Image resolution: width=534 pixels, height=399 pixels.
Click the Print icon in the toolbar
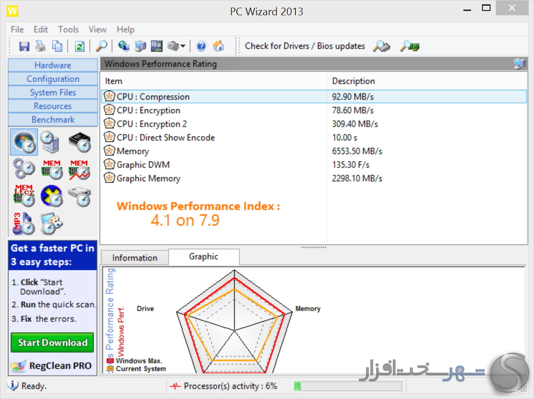coord(41,46)
